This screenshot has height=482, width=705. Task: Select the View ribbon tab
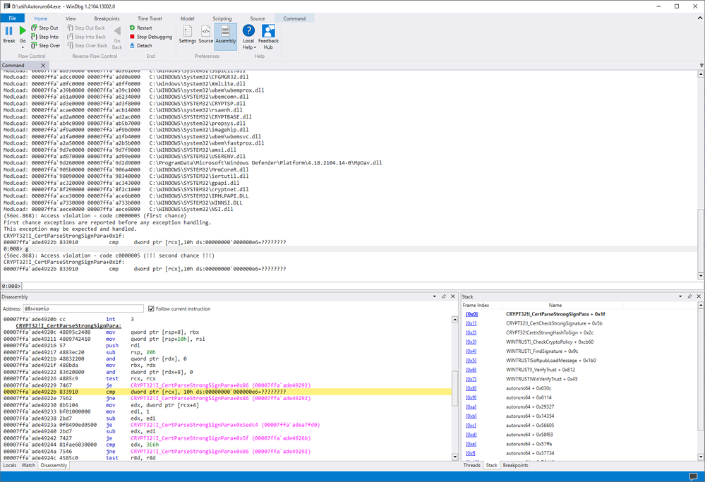[71, 18]
